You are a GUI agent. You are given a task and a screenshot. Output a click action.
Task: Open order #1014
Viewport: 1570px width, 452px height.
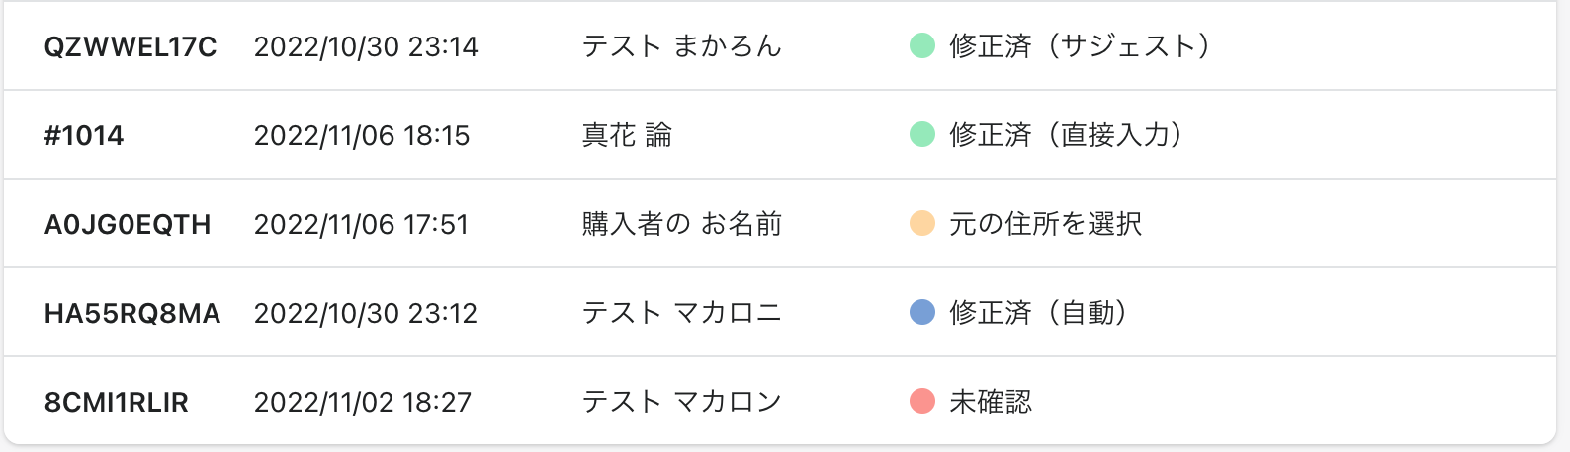coord(84,135)
